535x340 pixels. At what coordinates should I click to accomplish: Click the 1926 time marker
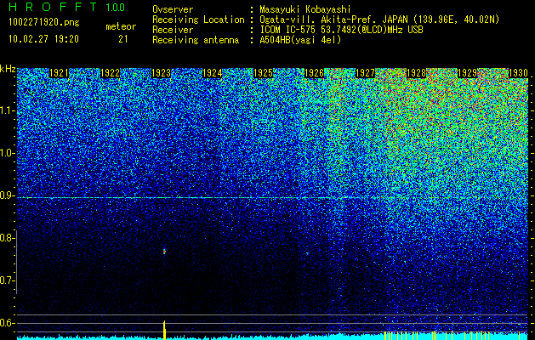pos(314,73)
